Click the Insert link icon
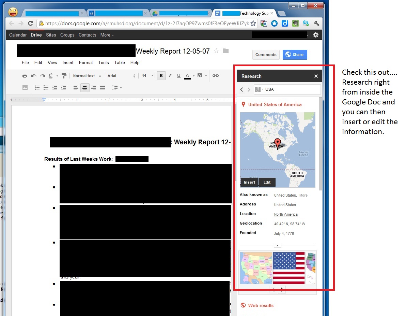The width and height of the screenshot is (405, 316). [215, 75]
